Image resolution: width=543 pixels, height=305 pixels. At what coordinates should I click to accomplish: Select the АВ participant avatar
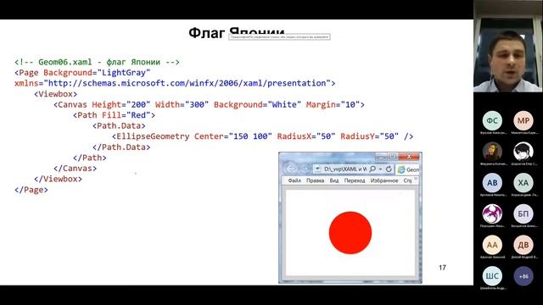coord(492,183)
